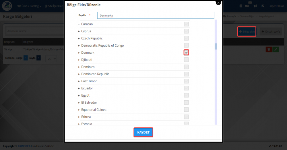Image resolution: width=287 pixels, height=150 pixels.
Task: Open the megaphone announcements icon
Action: [255, 6]
